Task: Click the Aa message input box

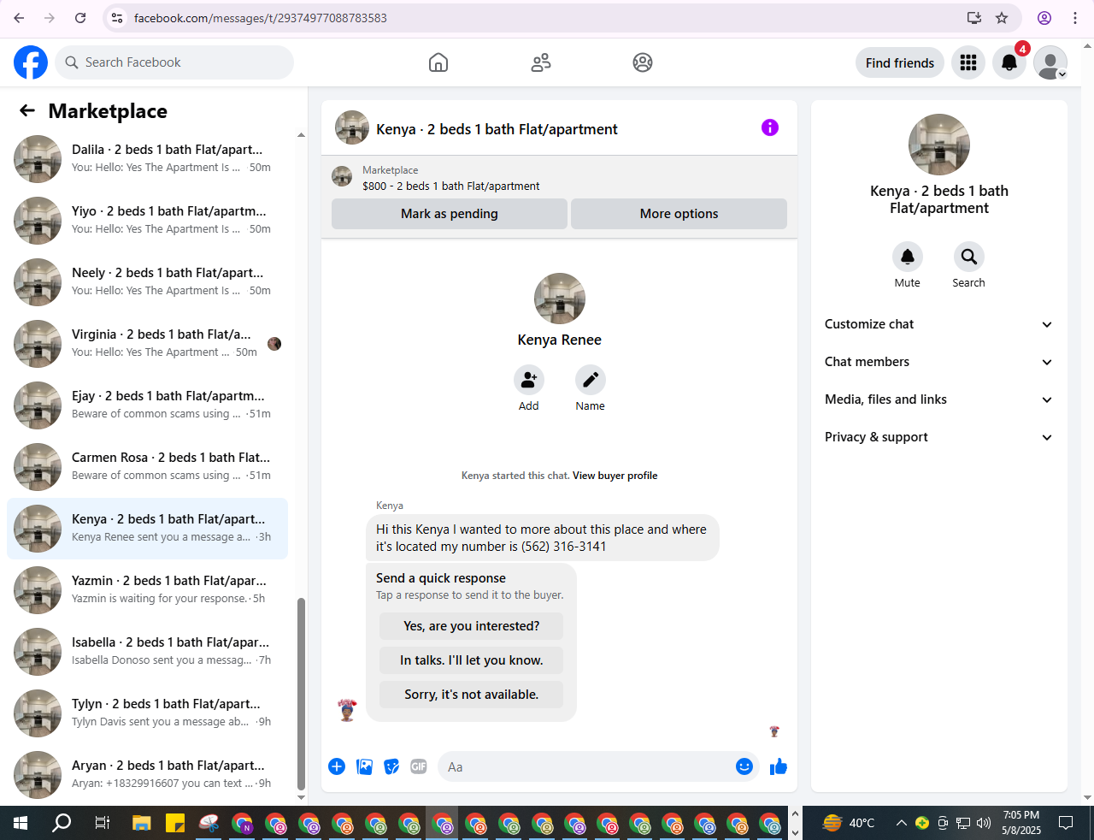Action: (586, 766)
